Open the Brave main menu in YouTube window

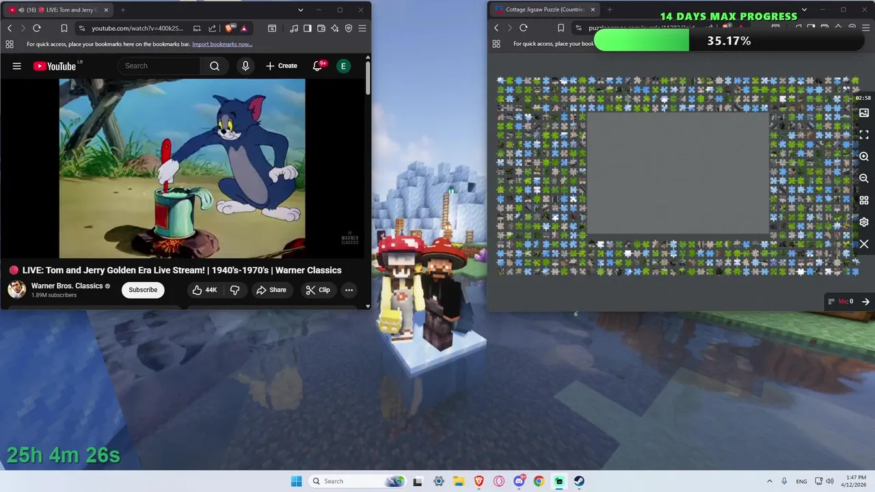(x=362, y=28)
